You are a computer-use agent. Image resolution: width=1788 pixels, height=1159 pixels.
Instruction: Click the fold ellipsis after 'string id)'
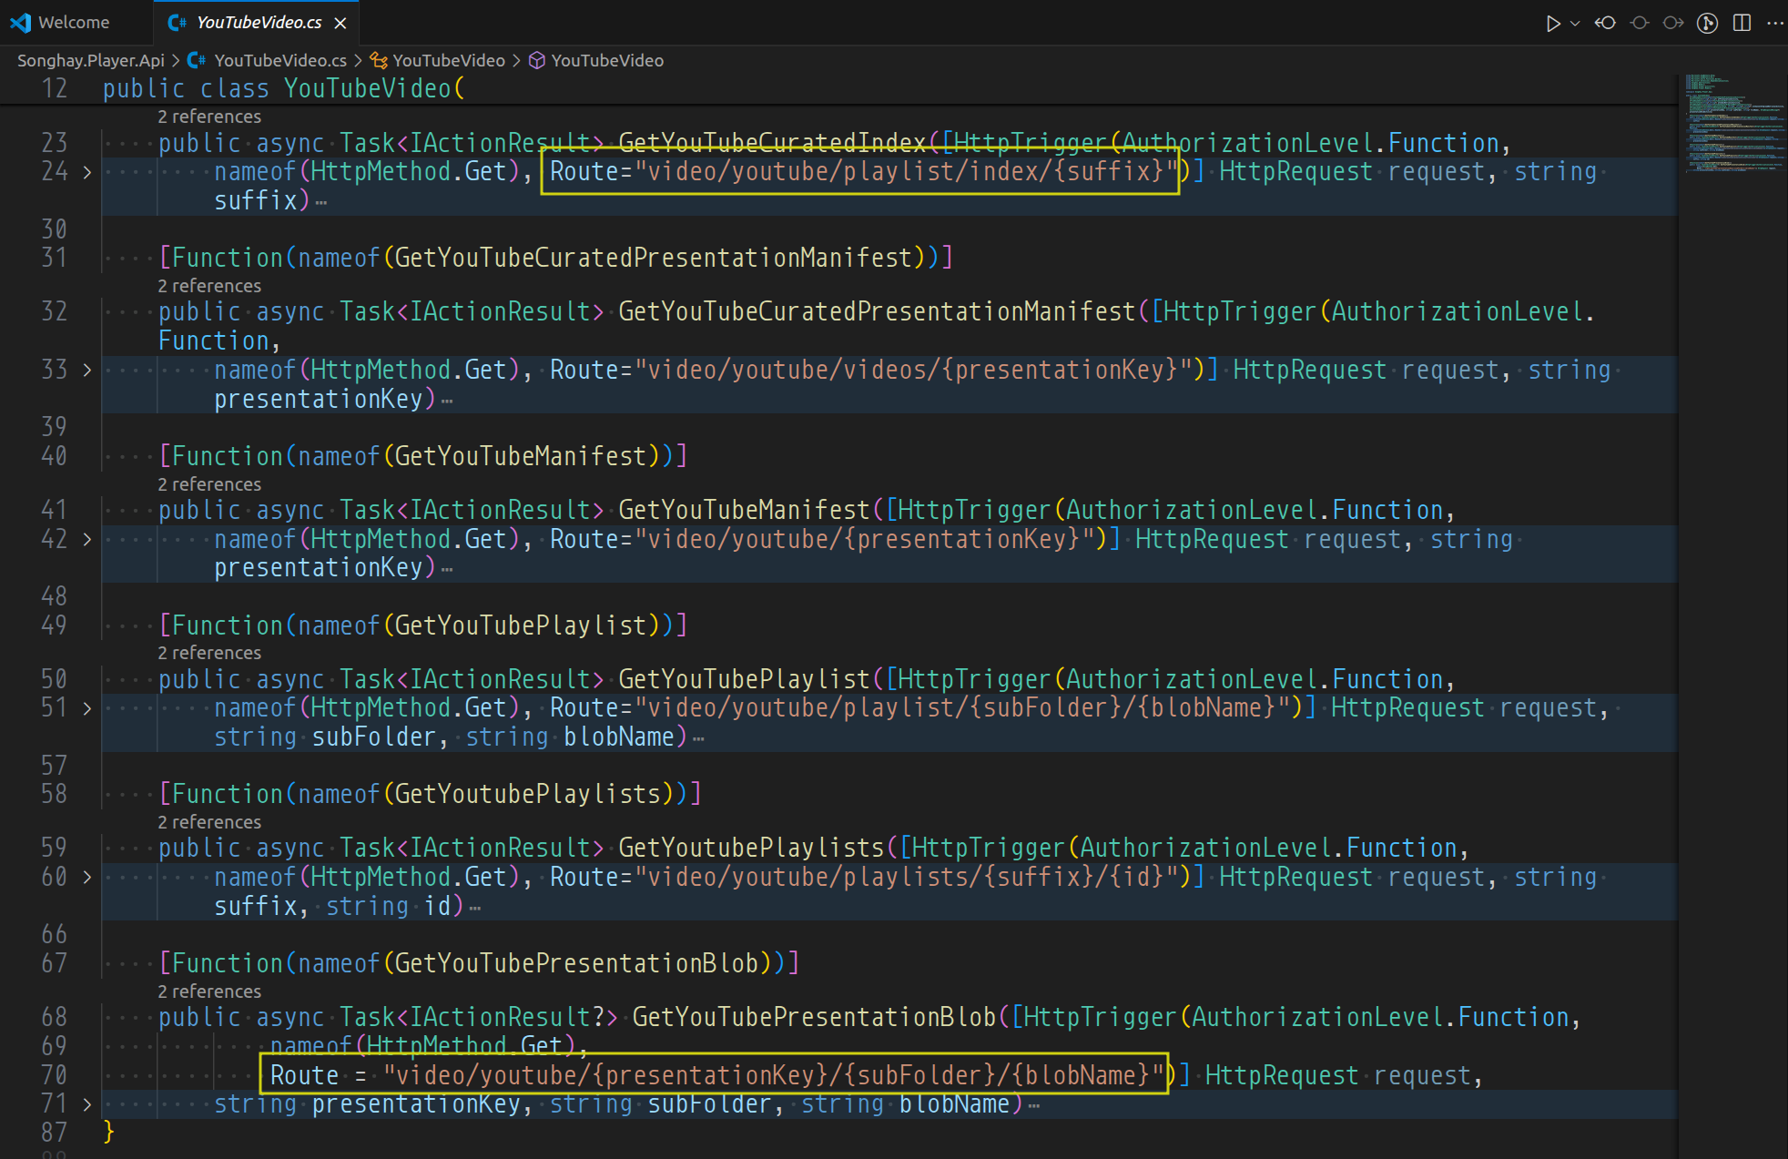(474, 909)
